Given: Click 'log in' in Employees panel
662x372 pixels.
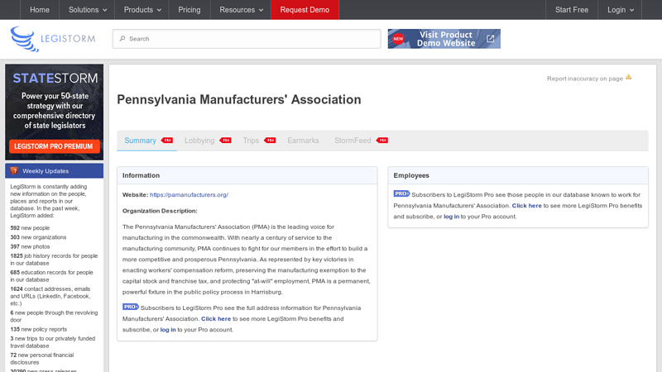Looking at the screenshot, I should pos(451,217).
